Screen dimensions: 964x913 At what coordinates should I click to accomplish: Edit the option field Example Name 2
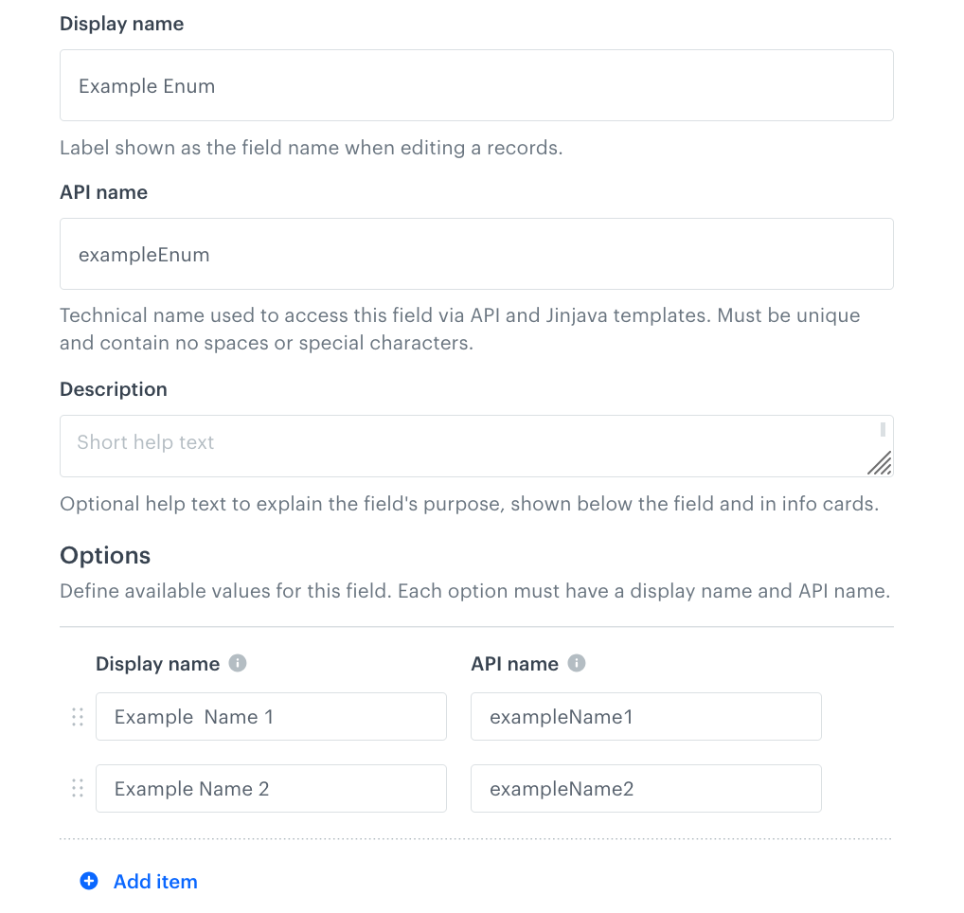(x=271, y=788)
